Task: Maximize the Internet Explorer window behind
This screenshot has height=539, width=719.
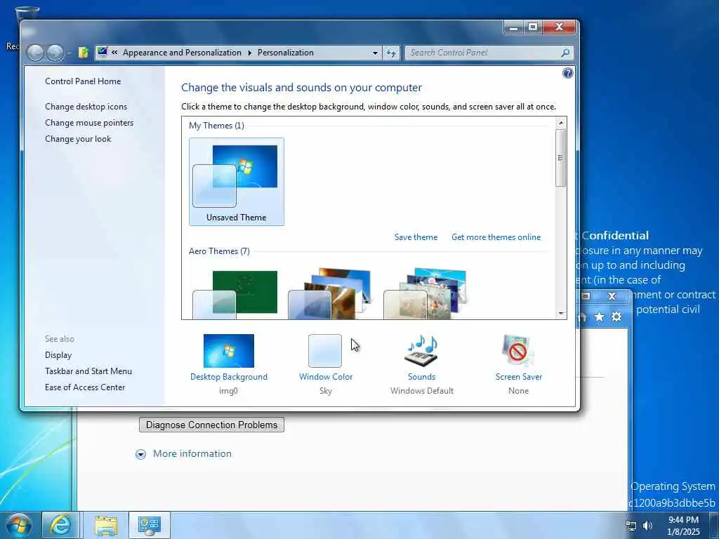Action: [586, 296]
